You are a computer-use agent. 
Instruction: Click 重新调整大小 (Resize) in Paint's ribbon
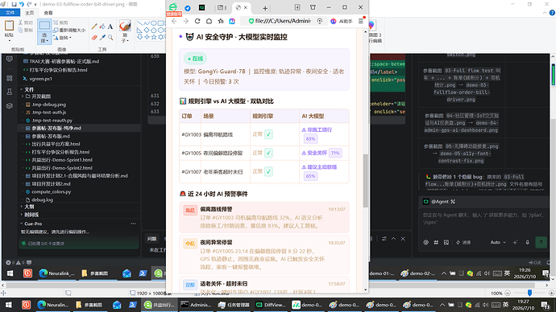(x=69, y=30)
